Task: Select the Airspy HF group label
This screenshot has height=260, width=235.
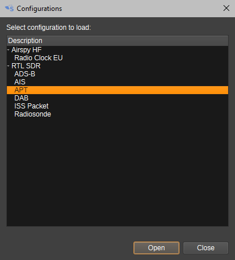Action: pos(26,50)
